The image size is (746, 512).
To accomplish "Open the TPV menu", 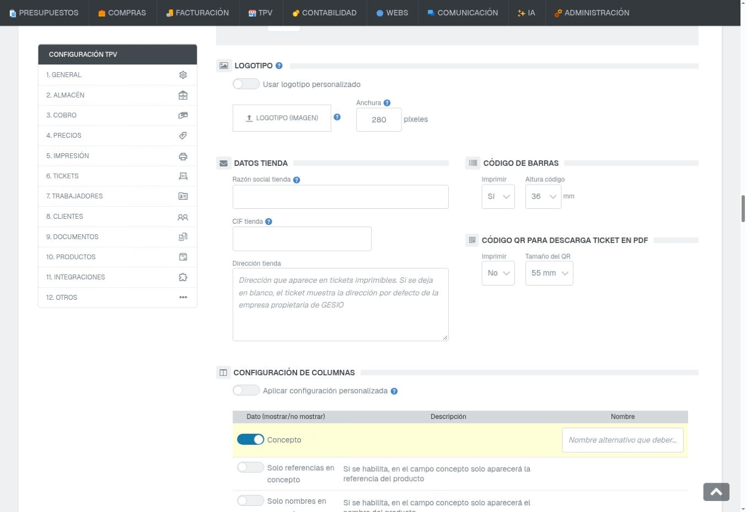I will 261,13.
